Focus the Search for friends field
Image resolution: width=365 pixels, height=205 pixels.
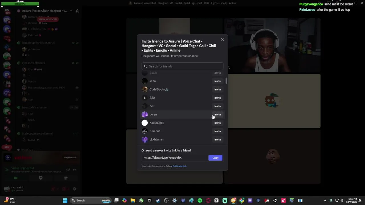(182, 66)
